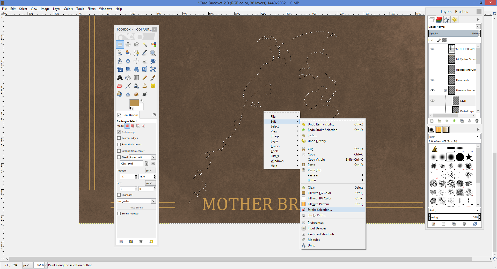
Task: Select the Paintbrush tool
Action: (x=153, y=78)
